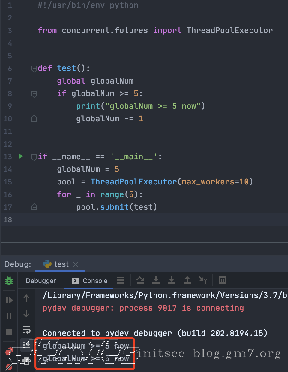Pause the running program
Image resolution: width=288 pixels, height=372 pixels.
[x=9, y=316]
